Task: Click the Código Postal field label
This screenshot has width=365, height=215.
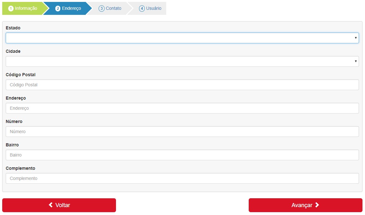Action: coord(21,75)
